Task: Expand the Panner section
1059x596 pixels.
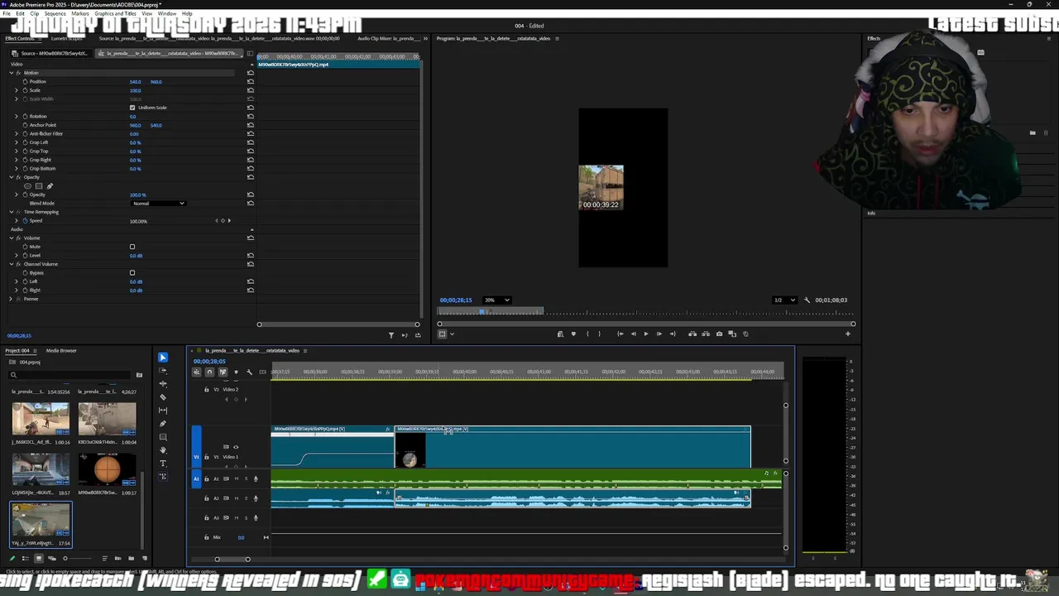Action: pos(12,299)
